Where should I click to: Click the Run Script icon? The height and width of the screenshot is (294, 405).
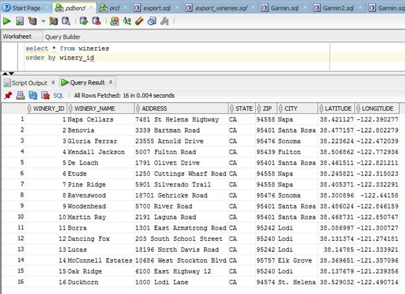20,21
